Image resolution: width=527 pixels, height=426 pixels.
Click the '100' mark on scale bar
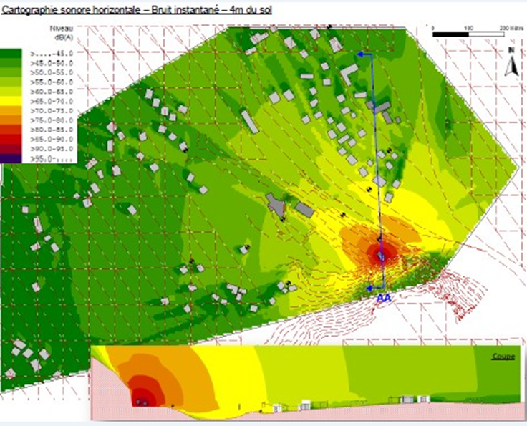click(x=468, y=28)
